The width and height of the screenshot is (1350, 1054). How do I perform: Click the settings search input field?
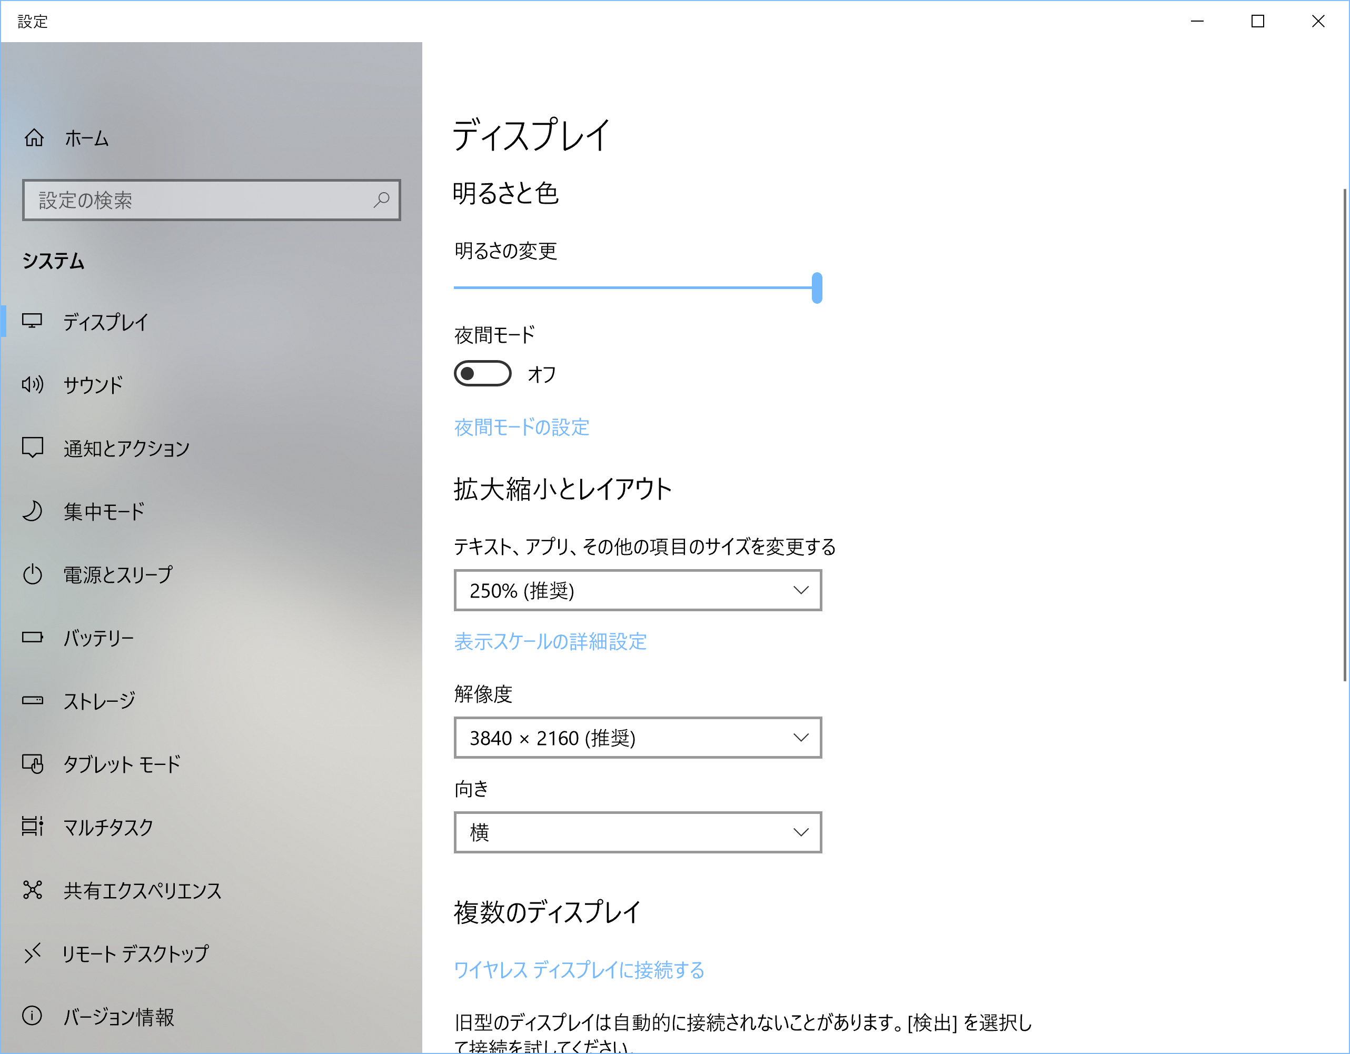(198, 200)
